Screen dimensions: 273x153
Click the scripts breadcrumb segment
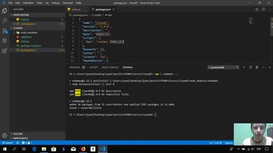point(96,15)
